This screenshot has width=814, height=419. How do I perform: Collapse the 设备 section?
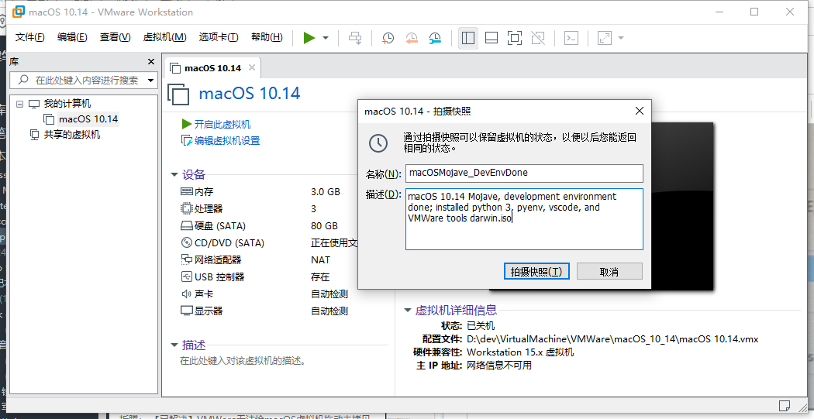174,175
